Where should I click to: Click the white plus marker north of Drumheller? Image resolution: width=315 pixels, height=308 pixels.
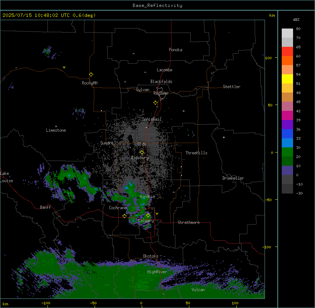click(224, 137)
